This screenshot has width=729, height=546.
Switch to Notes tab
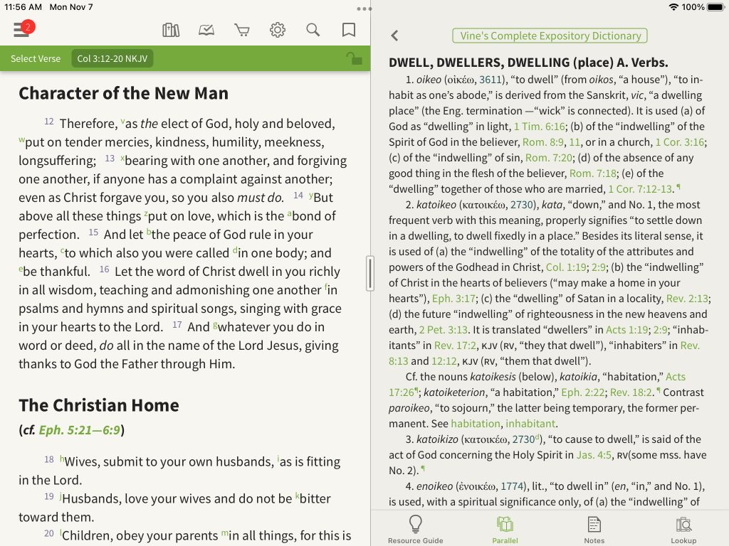(x=594, y=529)
